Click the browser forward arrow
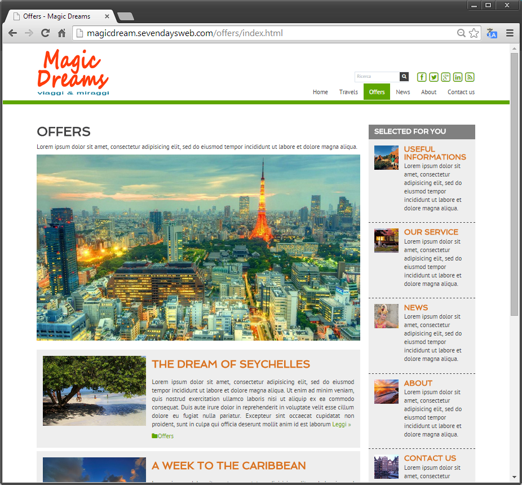 [x=29, y=33]
